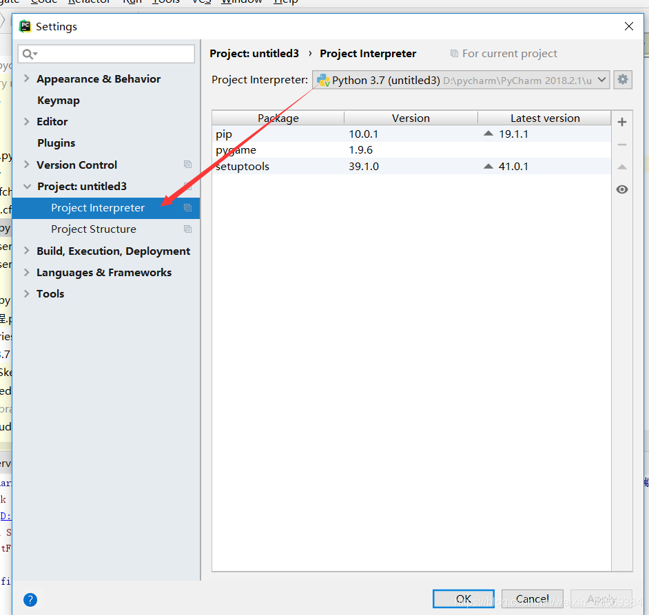Image resolution: width=649 pixels, height=615 pixels.
Task: Click the interpreter settings gear icon
Action: pyautogui.click(x=623, y=79)
